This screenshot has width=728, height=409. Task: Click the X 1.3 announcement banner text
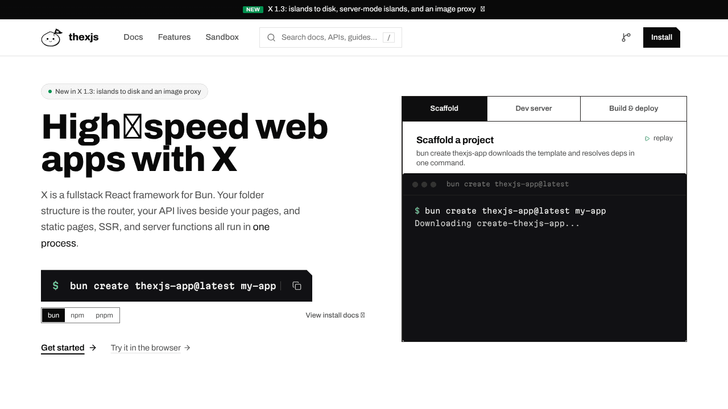pyautogui.click(x=371, y=9)
